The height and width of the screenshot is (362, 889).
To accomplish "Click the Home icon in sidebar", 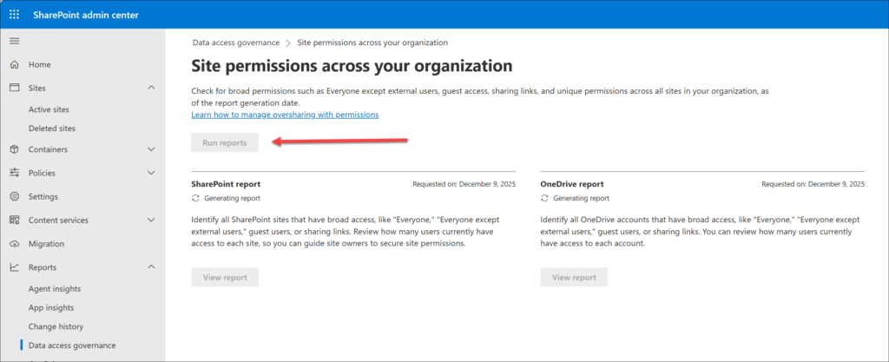I will click(14, 65).
